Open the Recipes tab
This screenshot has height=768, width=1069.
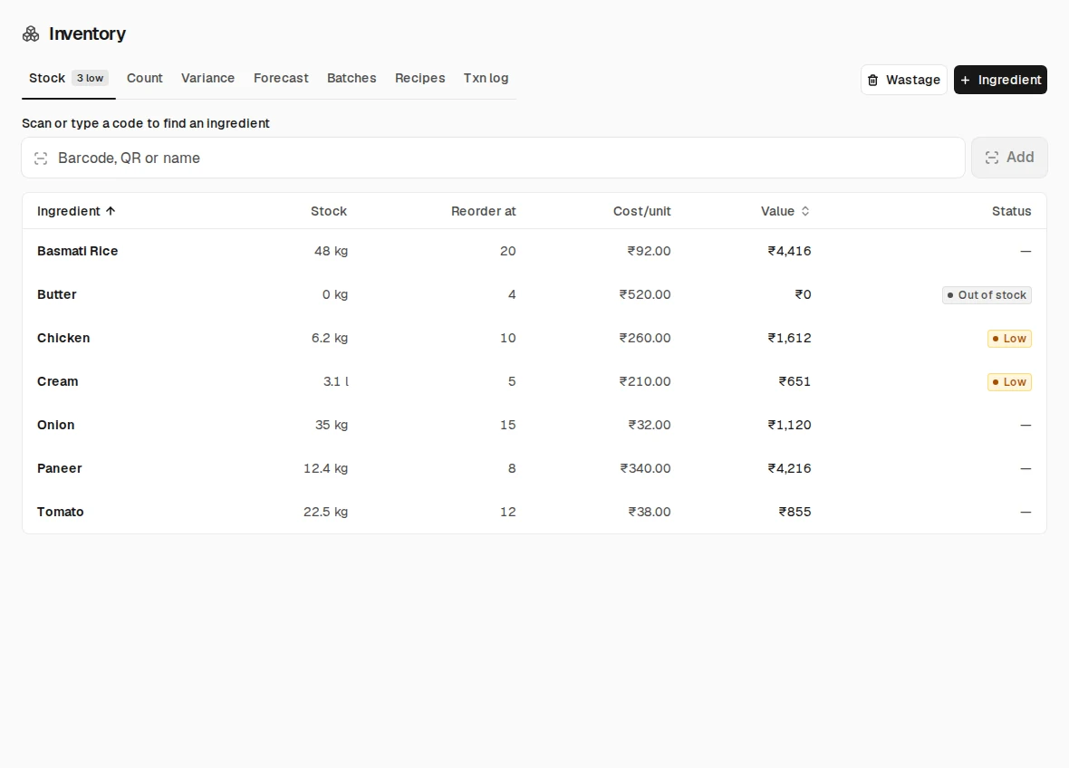tap(420, 79)
